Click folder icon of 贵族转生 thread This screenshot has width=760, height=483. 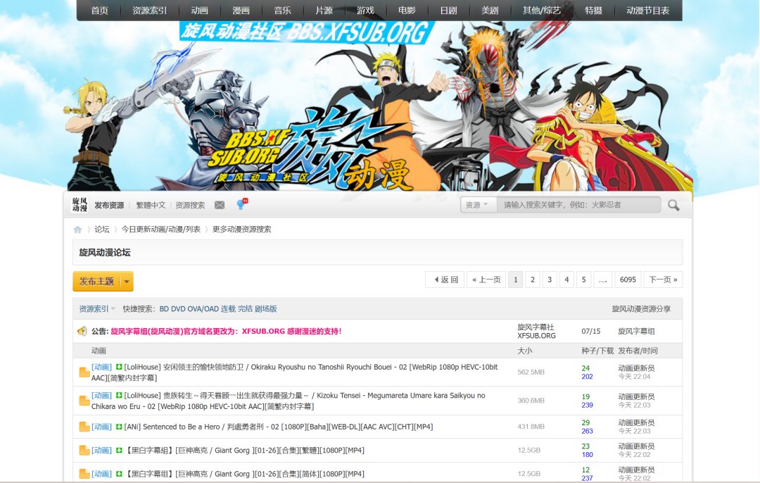coord(84,401)
